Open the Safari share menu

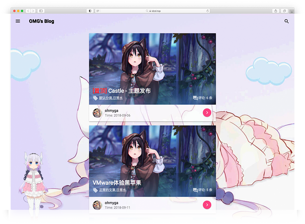[x=276, y=11]
